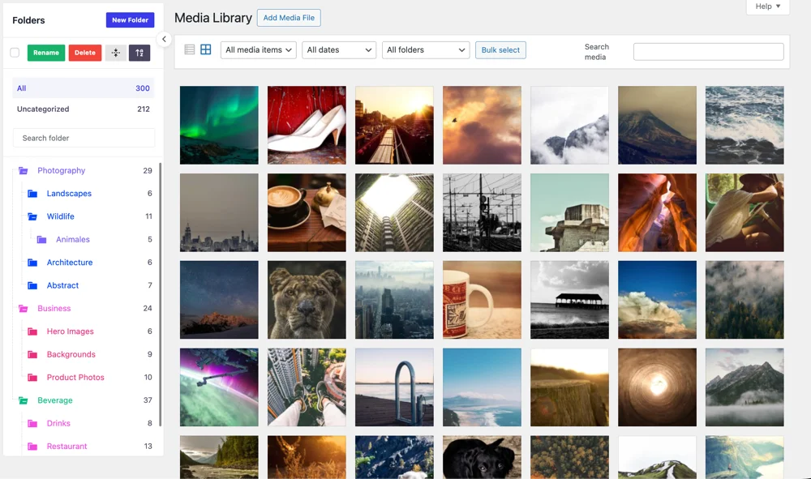Open the Help dropdown
Image resolution: width=811 pixels, height=479 pixels.
tap(766, 6)
